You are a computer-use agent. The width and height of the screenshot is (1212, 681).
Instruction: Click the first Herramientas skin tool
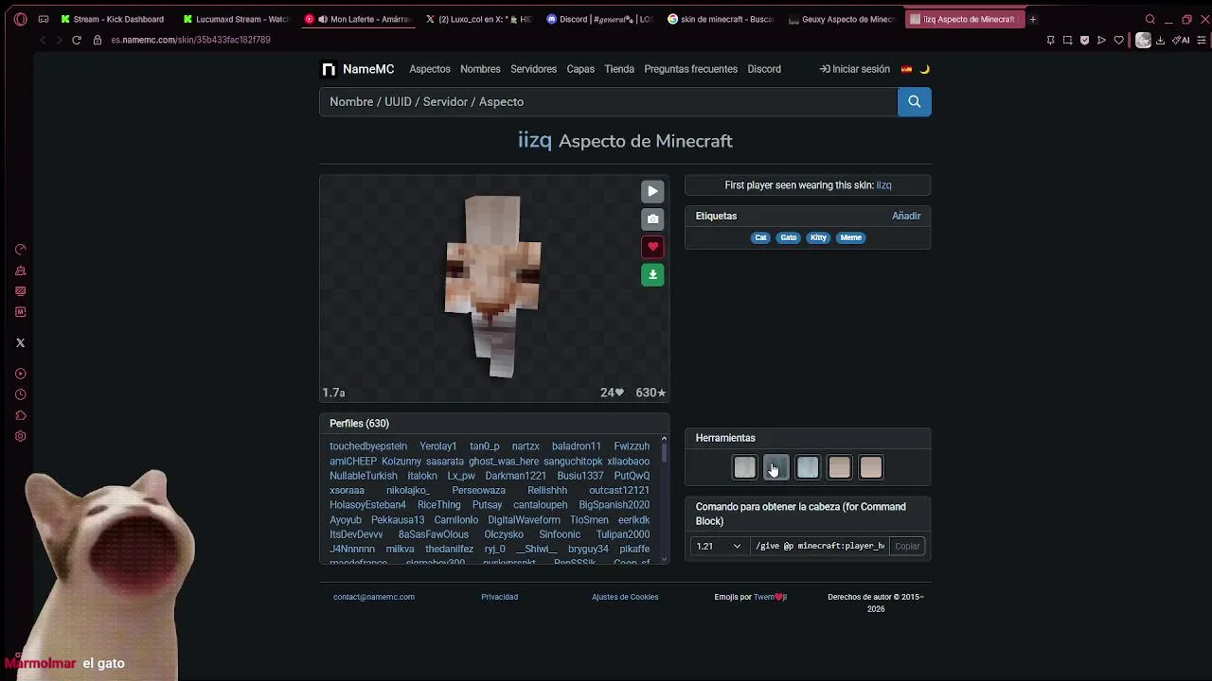pos(744,467)
